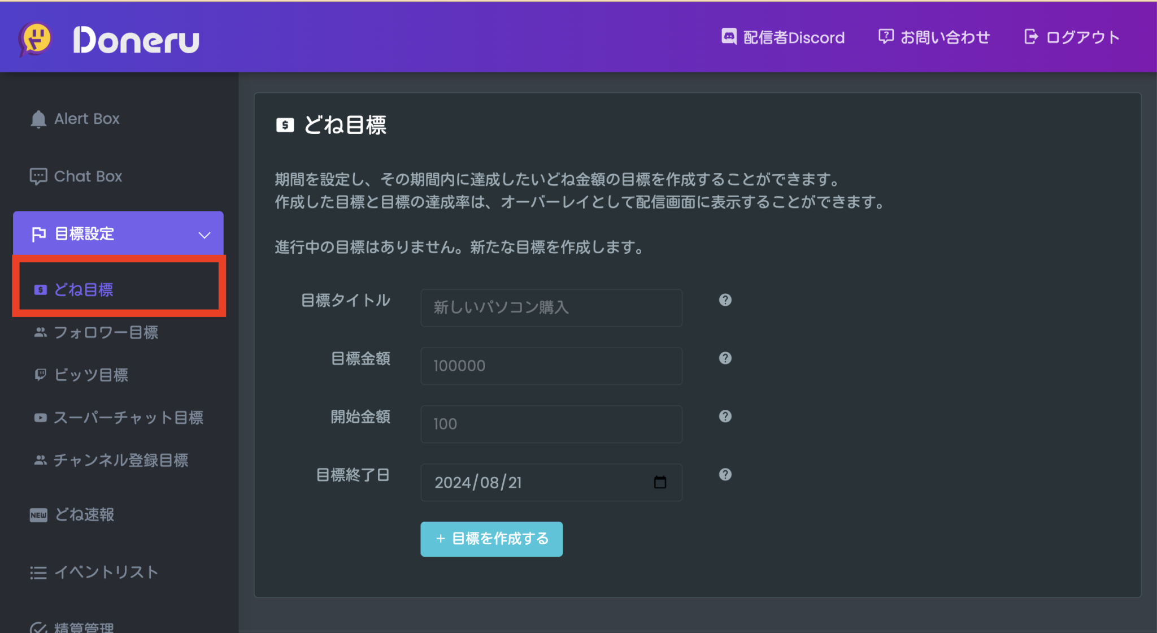Screen dimensions: 1157x633
Task: Click the YouTube icon for スーパーチャット目標
Action: tap(40, 418)
